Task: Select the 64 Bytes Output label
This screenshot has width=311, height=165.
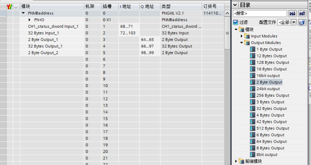Action: (272, 141)
